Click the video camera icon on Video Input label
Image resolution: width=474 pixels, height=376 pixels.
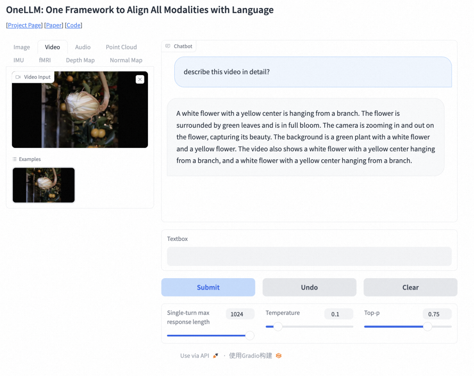tap(18, 76)
